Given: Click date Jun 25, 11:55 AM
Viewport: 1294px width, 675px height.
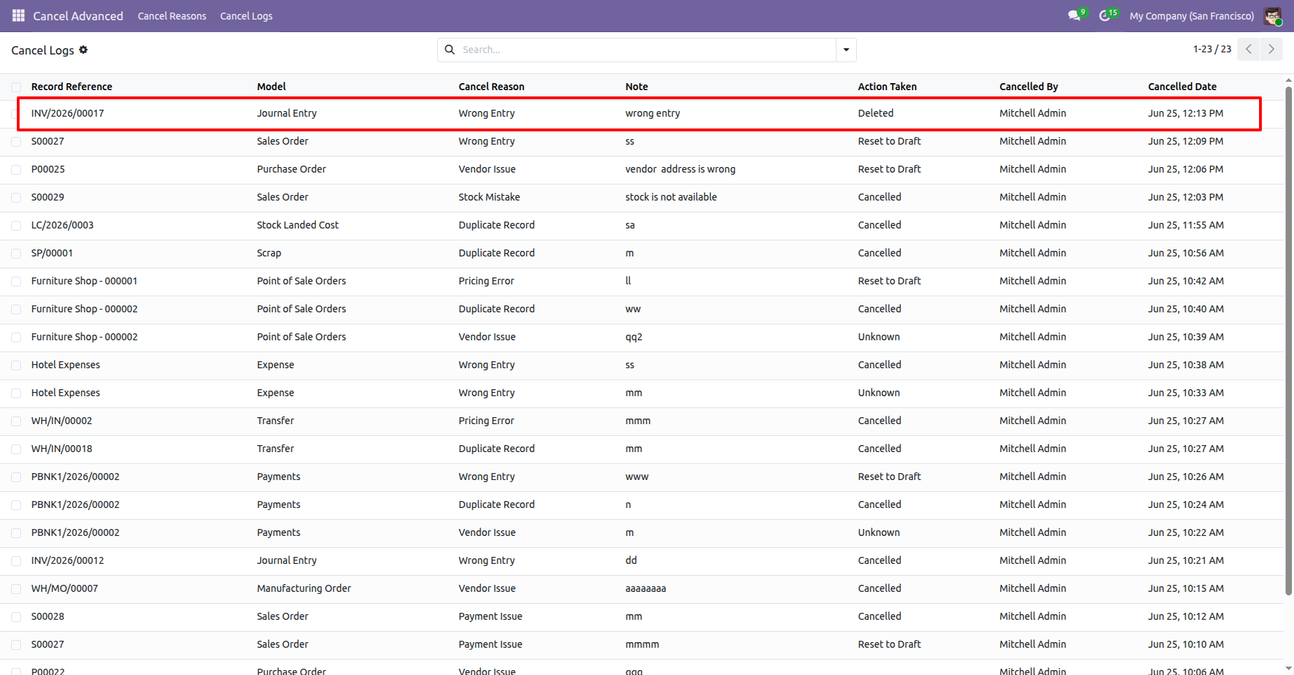Looking at the screenshot, I should tap(1186, 225).
